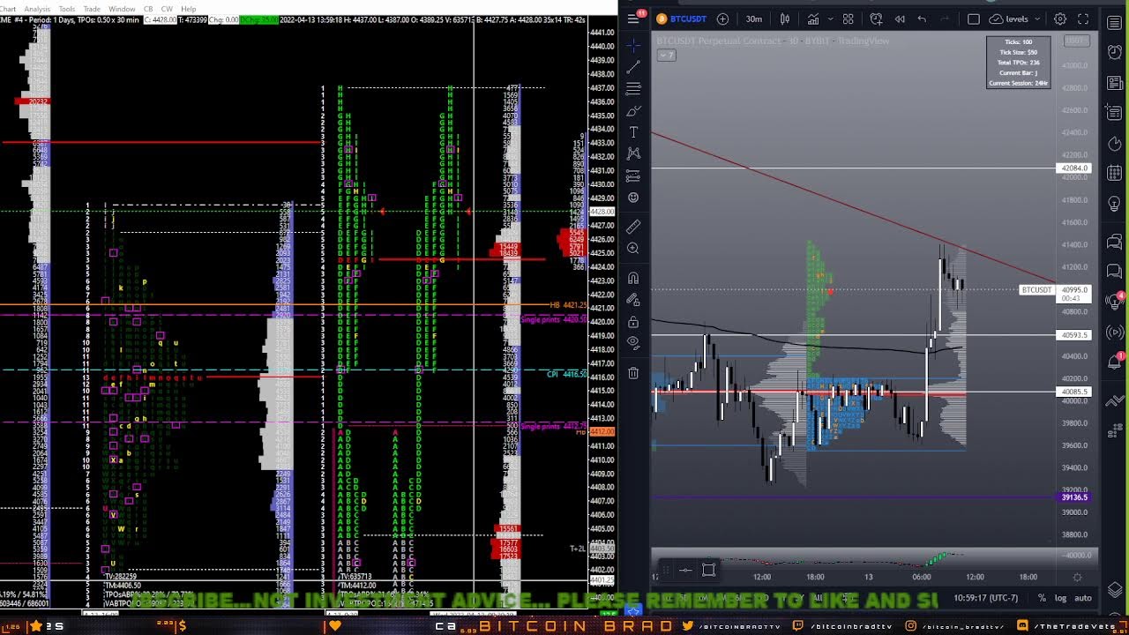Open the indicators menu
This screenshot has height=635, width=1129.
tap(812, 19)
